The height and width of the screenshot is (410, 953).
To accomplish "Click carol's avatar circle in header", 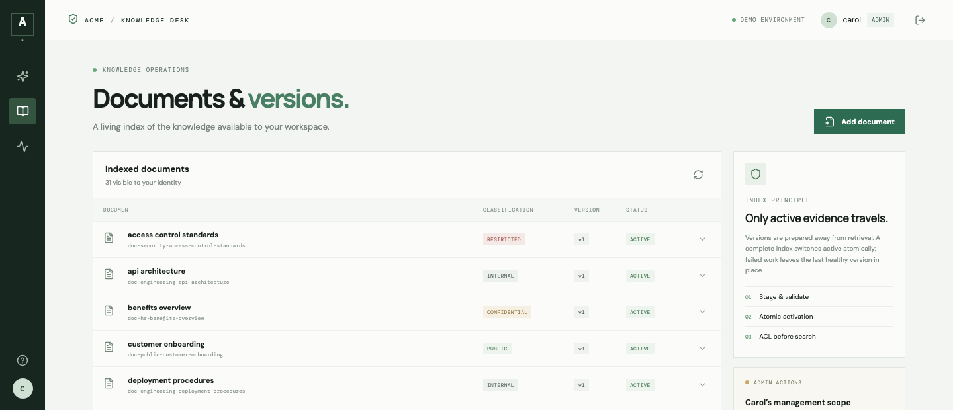I will [x=829, y=20].
